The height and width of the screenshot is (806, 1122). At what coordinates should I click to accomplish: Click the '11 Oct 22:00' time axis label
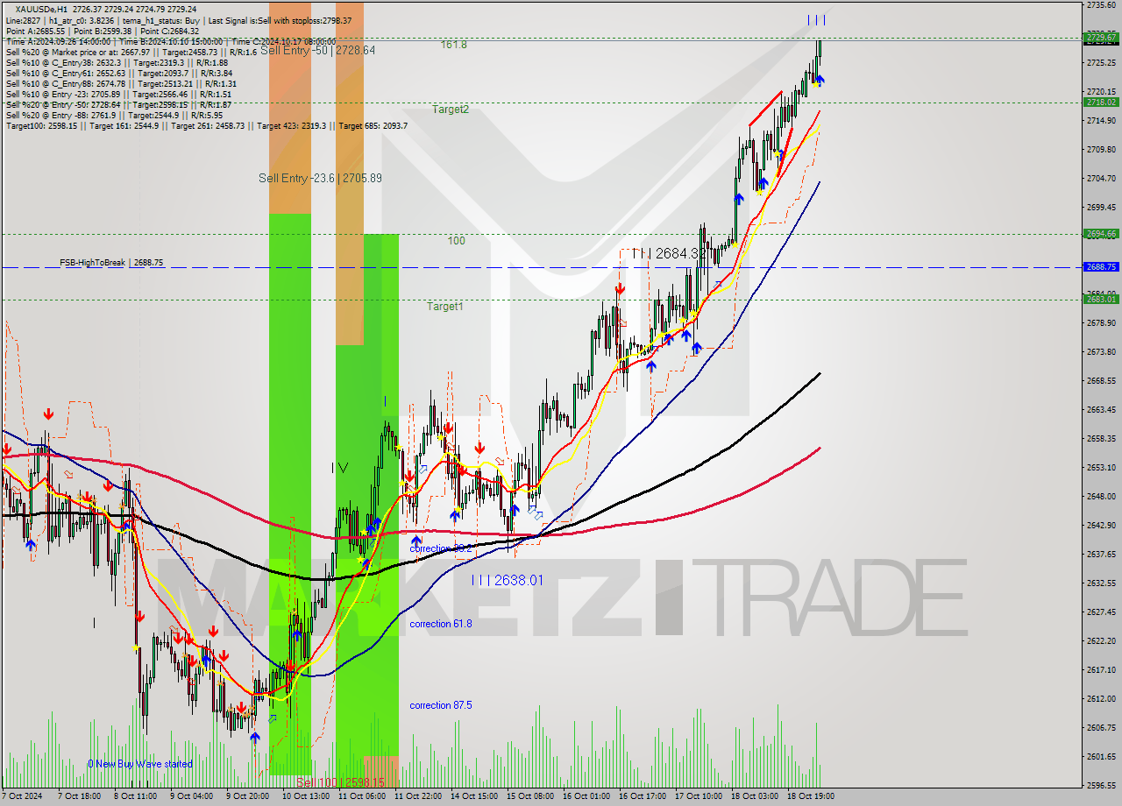click(x=417, y=796)
